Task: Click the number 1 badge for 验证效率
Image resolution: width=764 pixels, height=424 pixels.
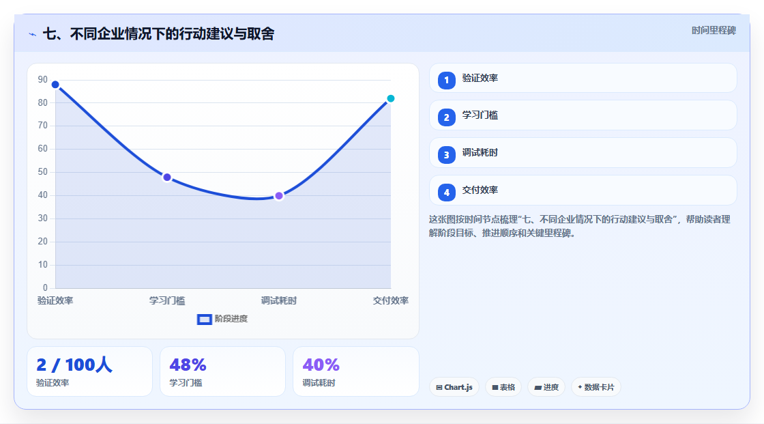Action: click(446, 81)
